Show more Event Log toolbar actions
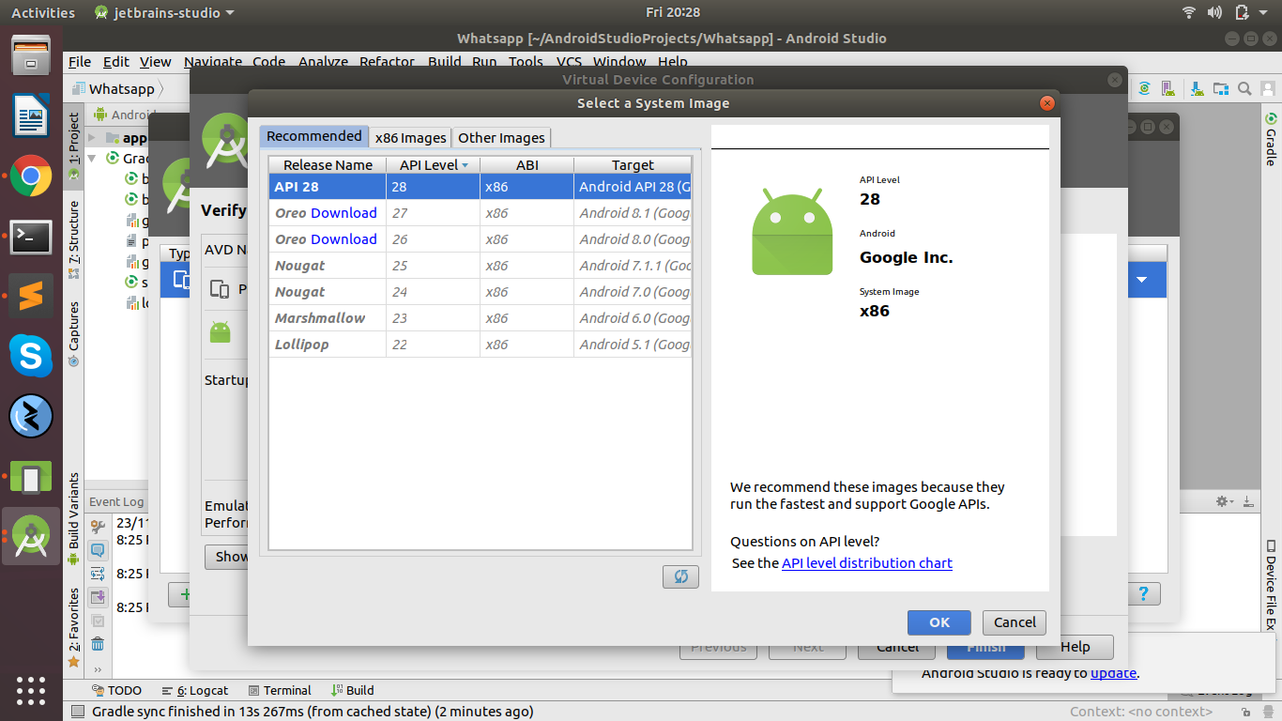Screen dimensions: 1282x721 tap(98, 669)
